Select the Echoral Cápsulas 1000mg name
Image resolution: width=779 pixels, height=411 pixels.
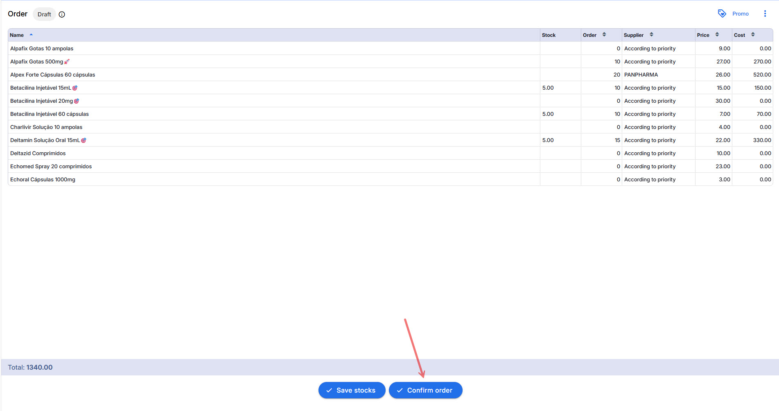coord(43,179)
